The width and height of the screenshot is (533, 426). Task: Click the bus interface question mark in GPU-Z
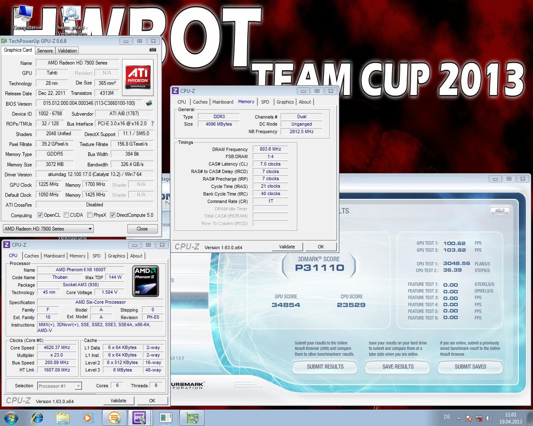coord(152,124)
